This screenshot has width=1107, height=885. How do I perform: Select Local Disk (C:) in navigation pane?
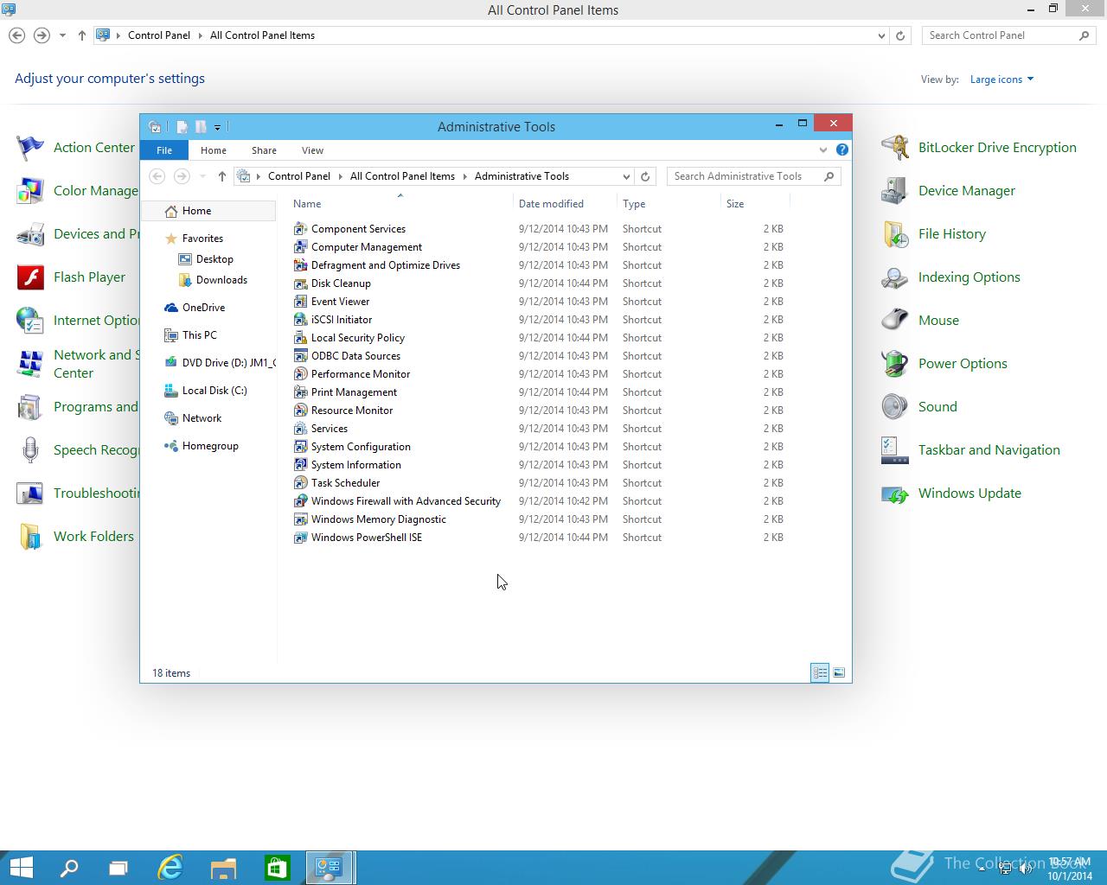coord(214,391)
